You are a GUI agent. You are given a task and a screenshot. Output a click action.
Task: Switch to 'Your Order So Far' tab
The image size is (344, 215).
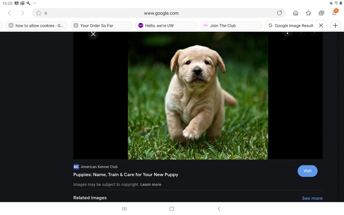[x=101, y=26]
